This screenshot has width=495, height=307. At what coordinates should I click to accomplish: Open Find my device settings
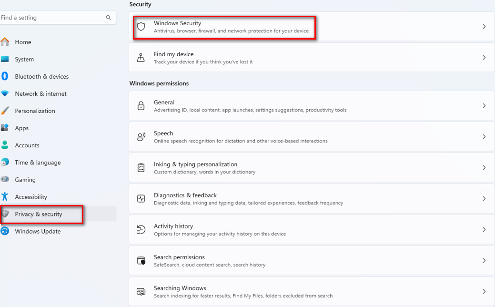pos(312,58)
